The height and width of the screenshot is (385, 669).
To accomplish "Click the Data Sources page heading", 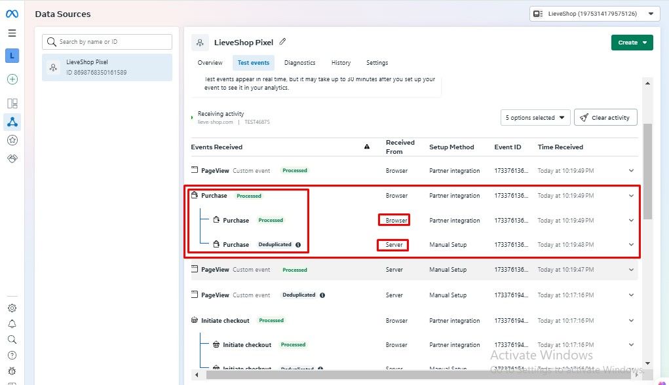I will 63,14.
